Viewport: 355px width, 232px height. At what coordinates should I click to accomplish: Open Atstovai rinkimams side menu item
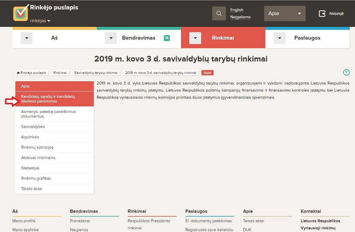tap(54, 158)
